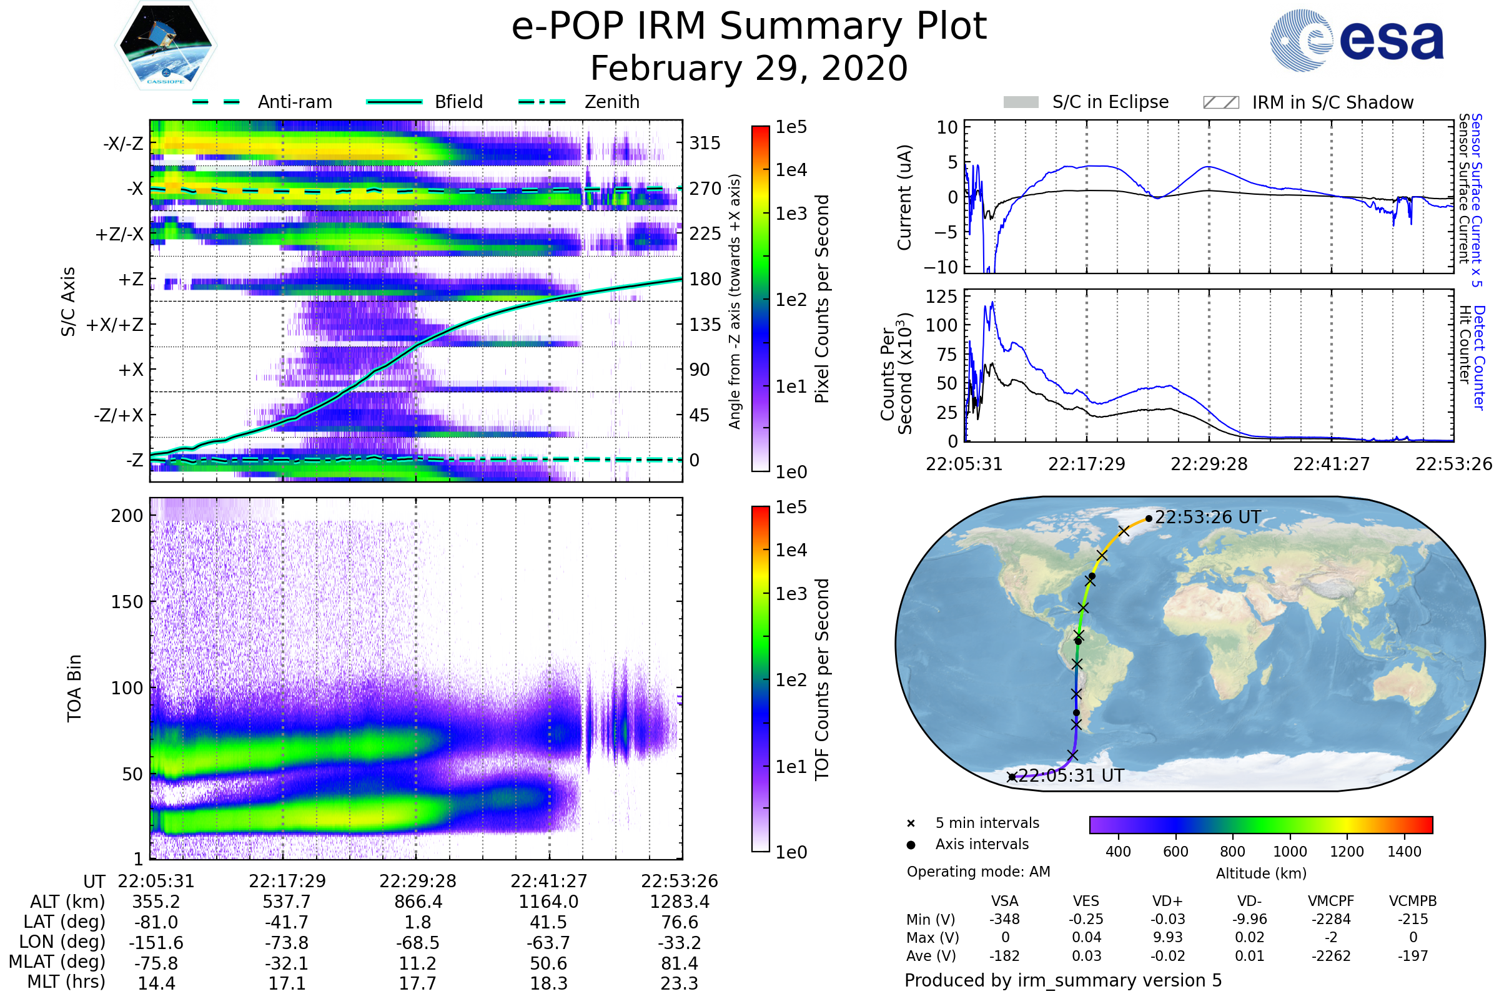
Task: Click the ESA logo
Action: [x=1357, y=40]
